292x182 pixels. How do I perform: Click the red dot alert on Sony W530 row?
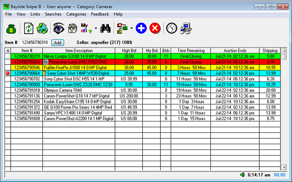(x=8, y=73)
